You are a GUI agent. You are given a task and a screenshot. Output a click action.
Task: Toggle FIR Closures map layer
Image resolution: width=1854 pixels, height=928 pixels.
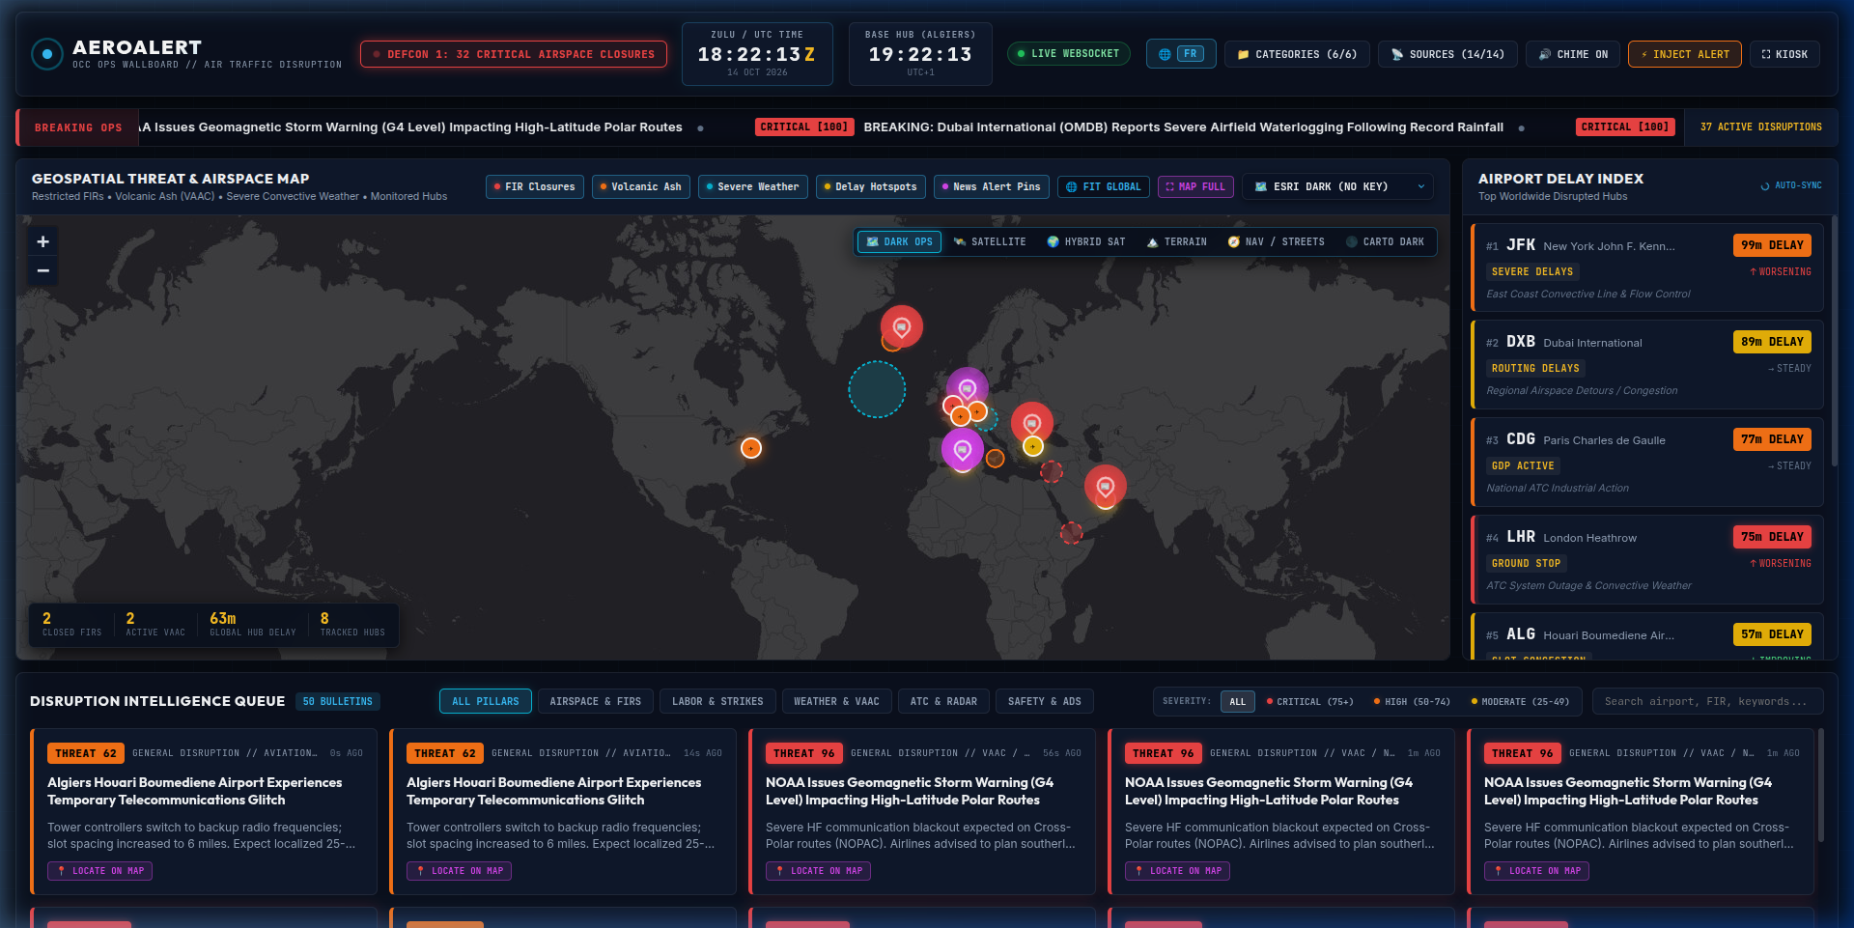click(x=534, y=187)
